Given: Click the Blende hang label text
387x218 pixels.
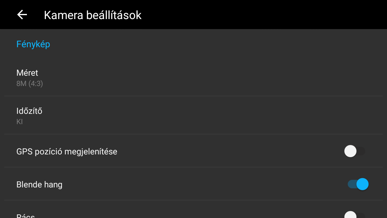Looking at the screenshot, I should point(39,184).
